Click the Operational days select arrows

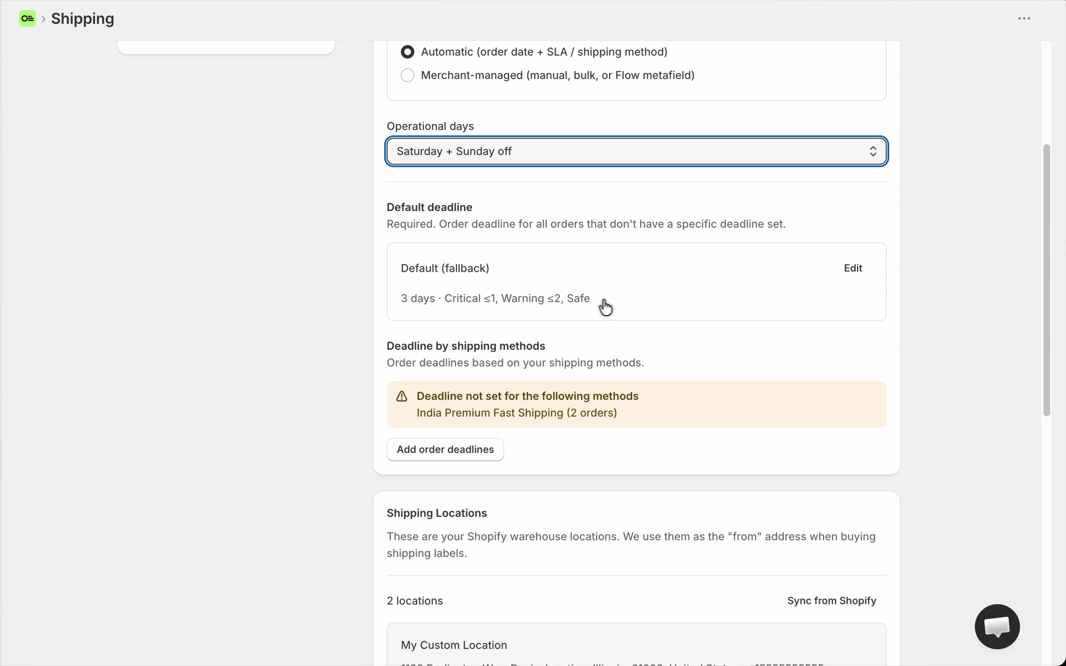[x=873, y=151]
